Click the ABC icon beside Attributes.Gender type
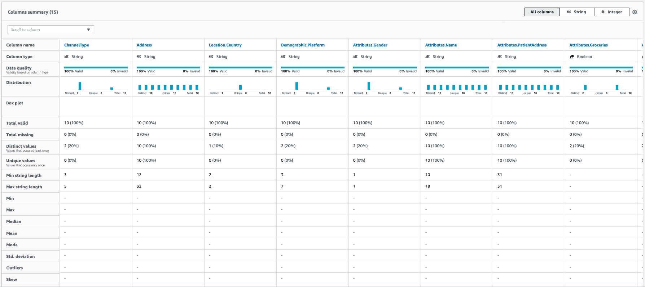The height and width of the screenshot is (287, 645). (x=355, y=57)
